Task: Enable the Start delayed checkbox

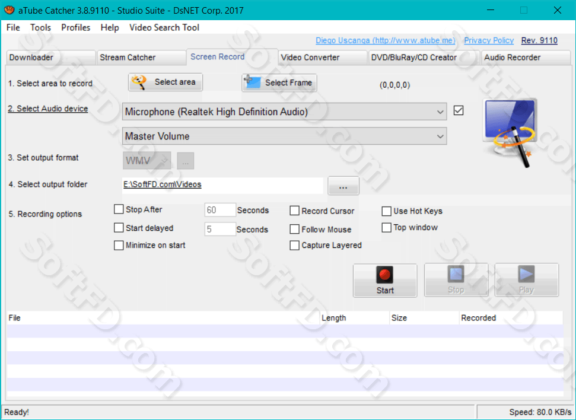Action: tap(119, 228)
